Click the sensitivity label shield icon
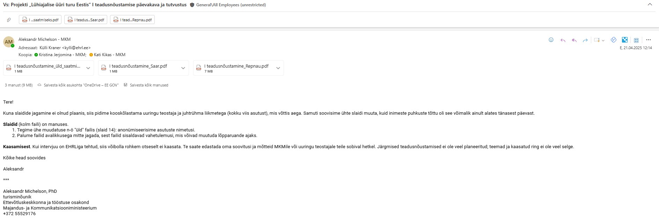Image resolution: width=659 pixels, height=220 pixels. tap(192, 5)
